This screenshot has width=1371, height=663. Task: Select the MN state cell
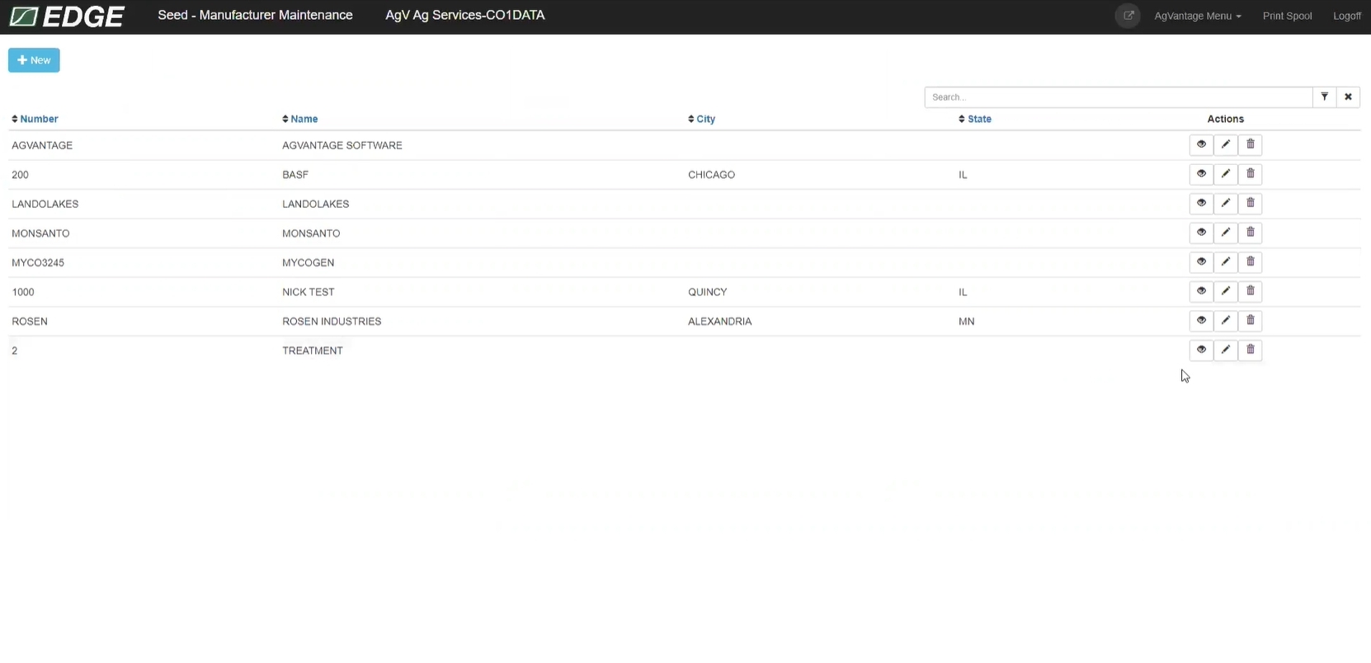tap(966, 322)
